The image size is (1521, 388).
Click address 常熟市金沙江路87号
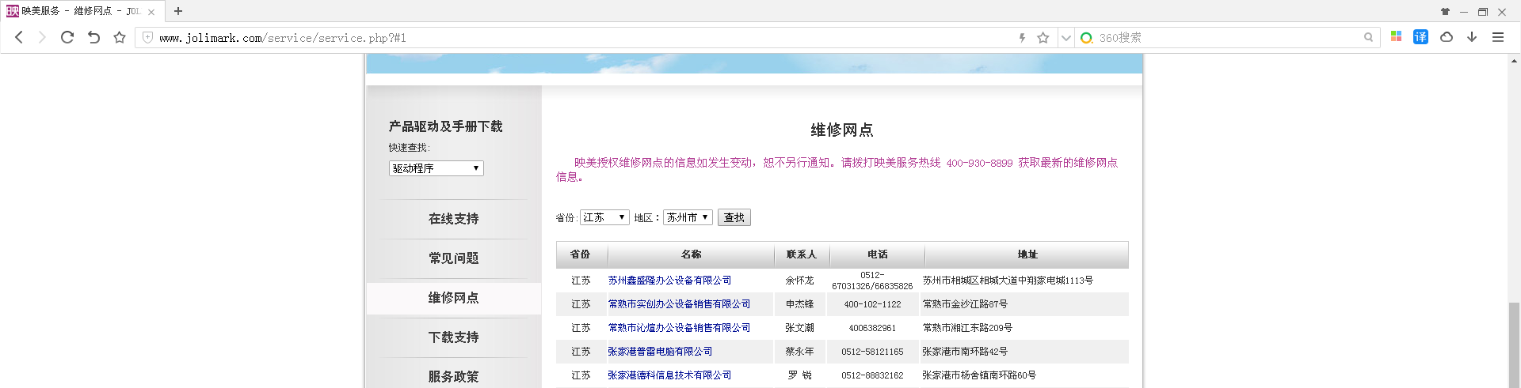[965, 304]
